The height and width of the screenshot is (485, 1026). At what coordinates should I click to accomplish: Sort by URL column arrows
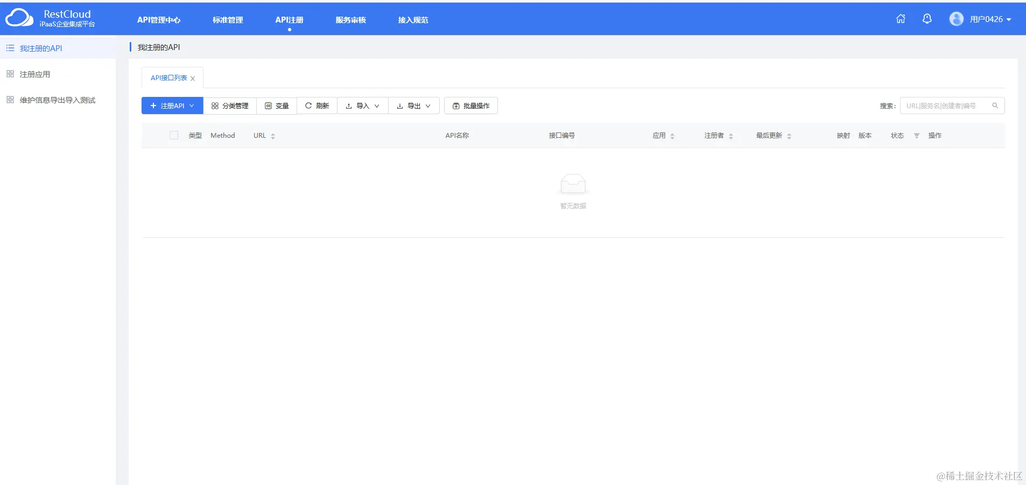(x=273, y=136)
